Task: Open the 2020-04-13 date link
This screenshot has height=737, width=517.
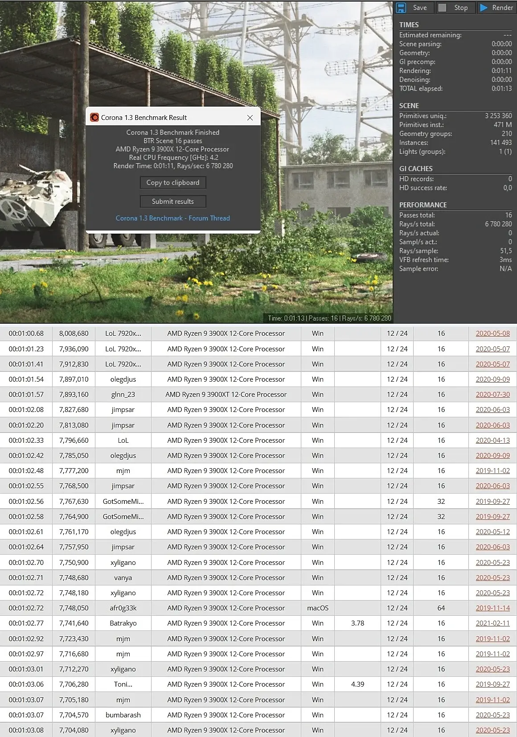Action: click(x=492, y=440)
